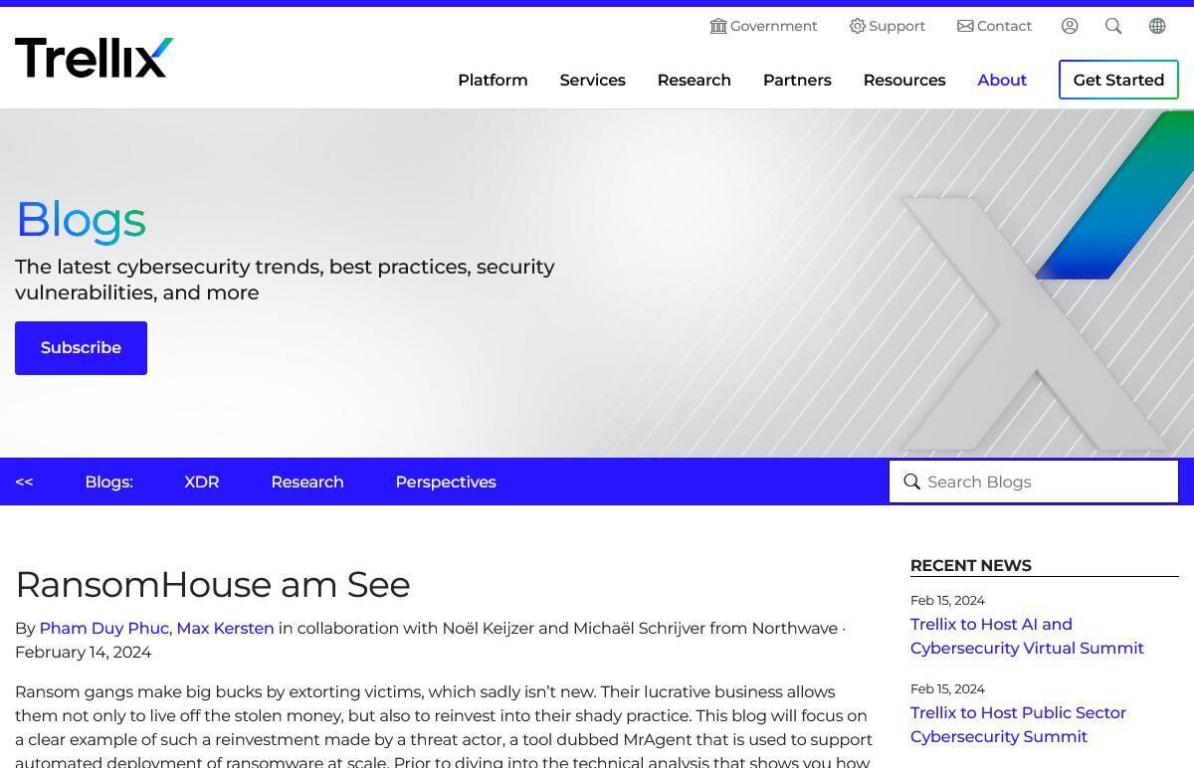Screen dimensions: 1194x768
Task: Click the Government building icon
Action: click(718, 26)
